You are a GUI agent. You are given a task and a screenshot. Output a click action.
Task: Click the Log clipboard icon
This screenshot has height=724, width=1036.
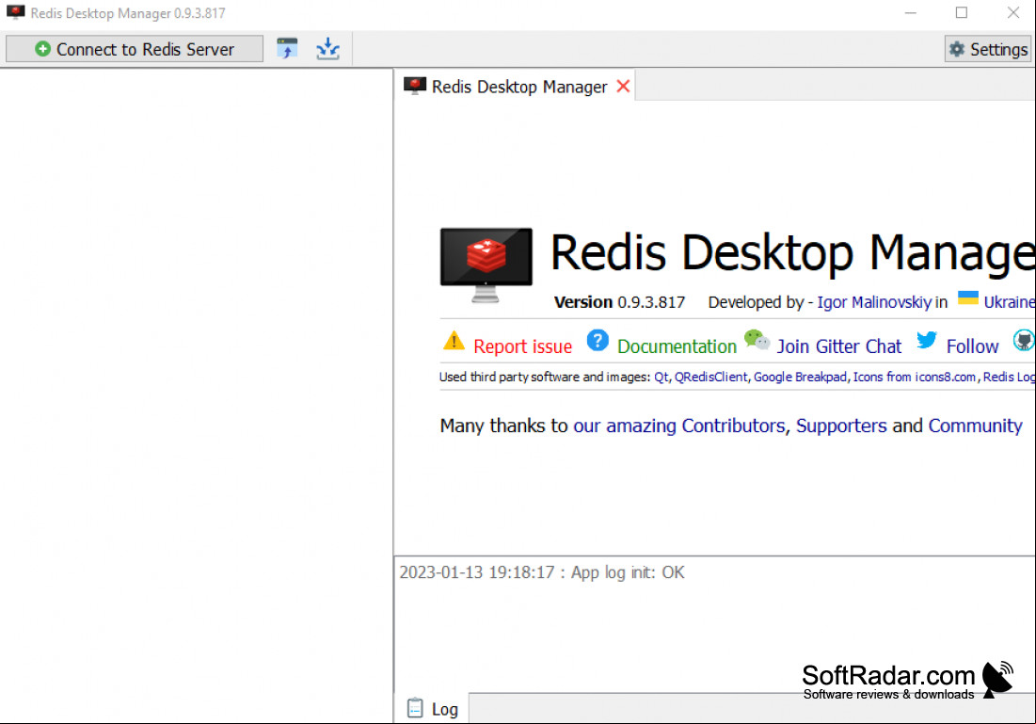415,708
